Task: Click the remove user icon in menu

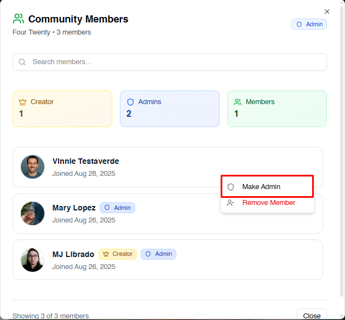Action: pos(231,203)
